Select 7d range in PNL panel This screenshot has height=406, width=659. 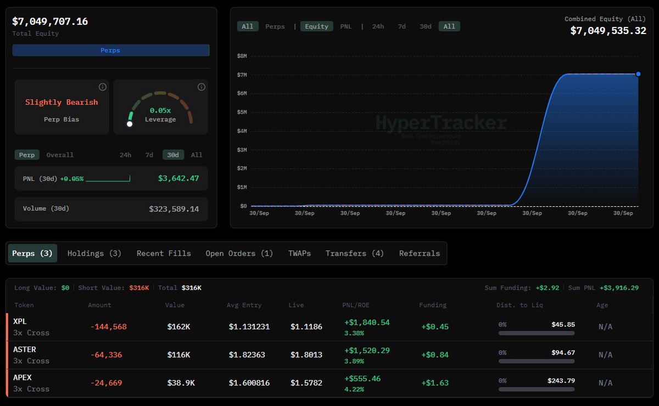coord(149,155)
